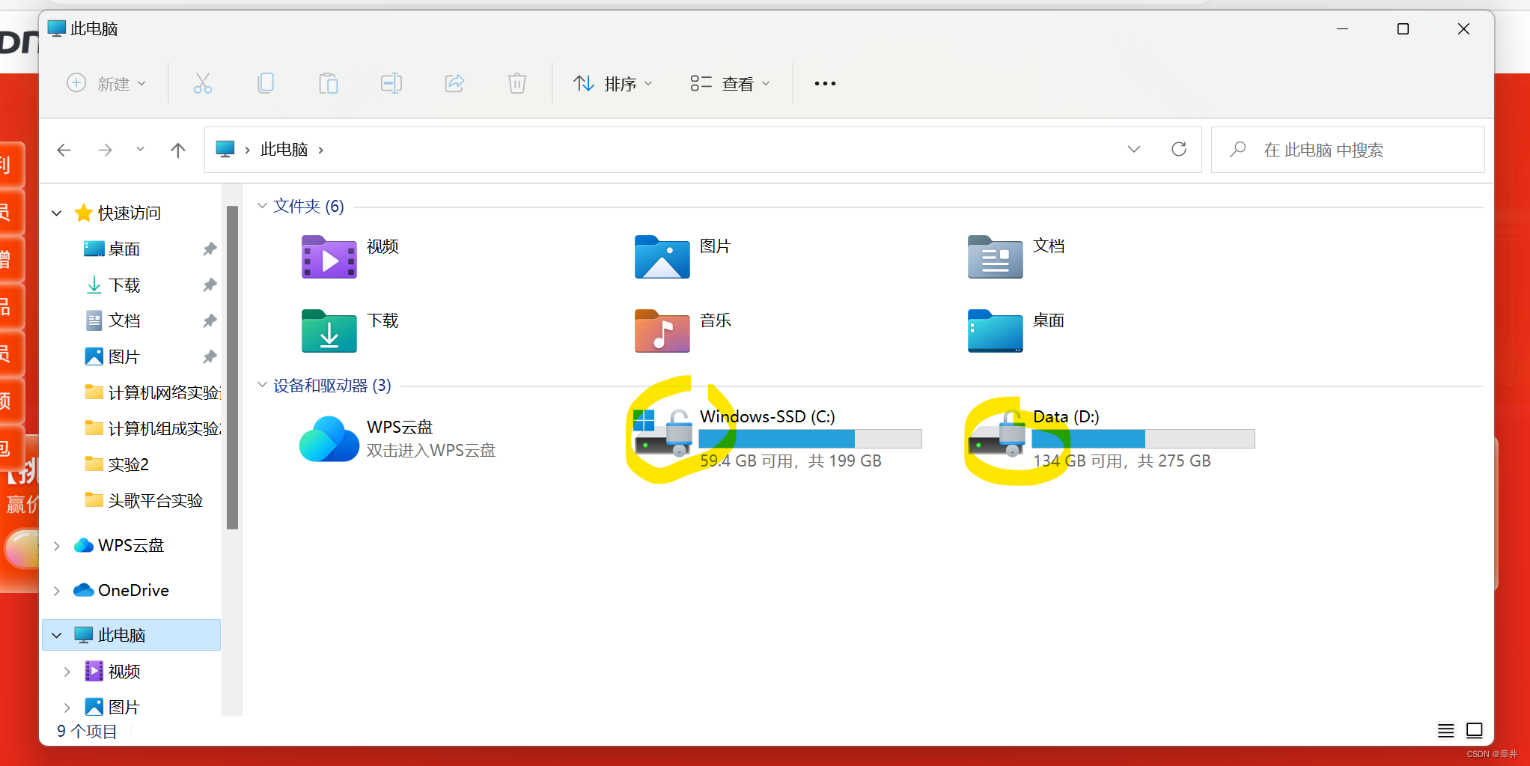Click the Windows-SSD capacity bar
This screenshot has height=766, width=1530.
click(x=809, y=438)
